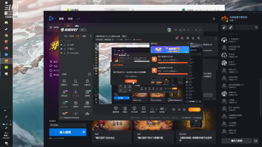Click the record icon next to the preview eye
The width and height of the screenshot is (262, 147).
click(x=174, y=110)
